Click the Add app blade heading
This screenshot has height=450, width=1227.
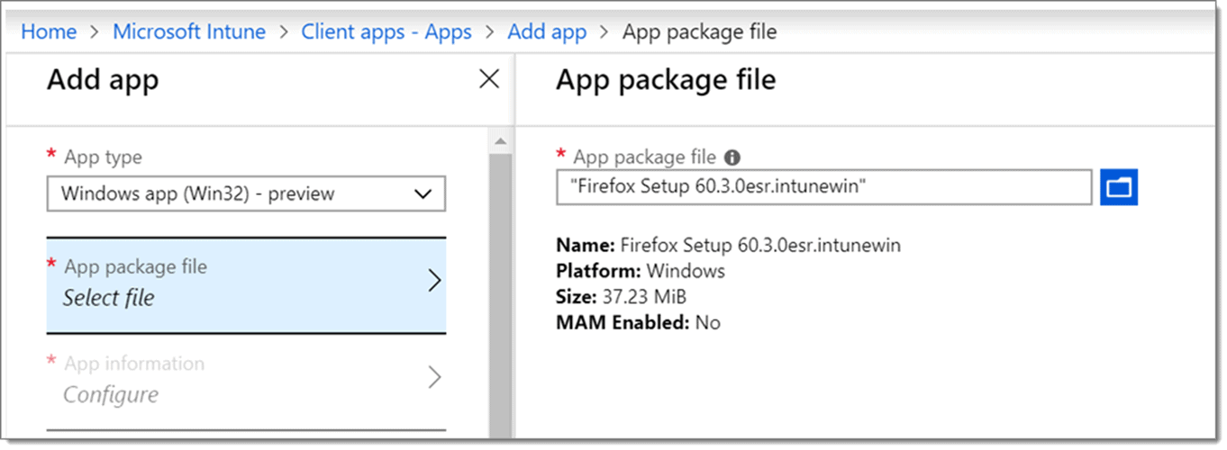tap(103, 80)
